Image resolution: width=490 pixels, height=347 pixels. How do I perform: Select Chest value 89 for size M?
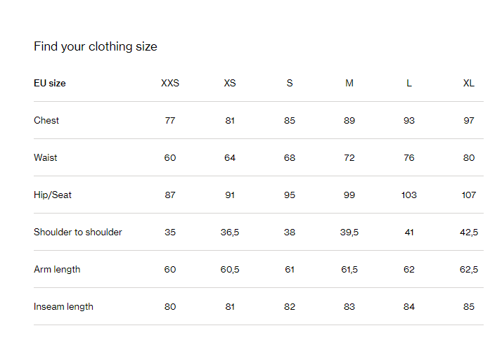click(x=349, y=121)
